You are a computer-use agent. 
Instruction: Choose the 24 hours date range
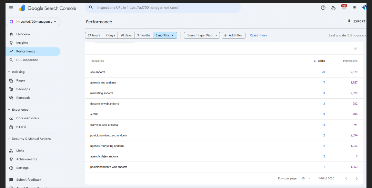[94, 35]
